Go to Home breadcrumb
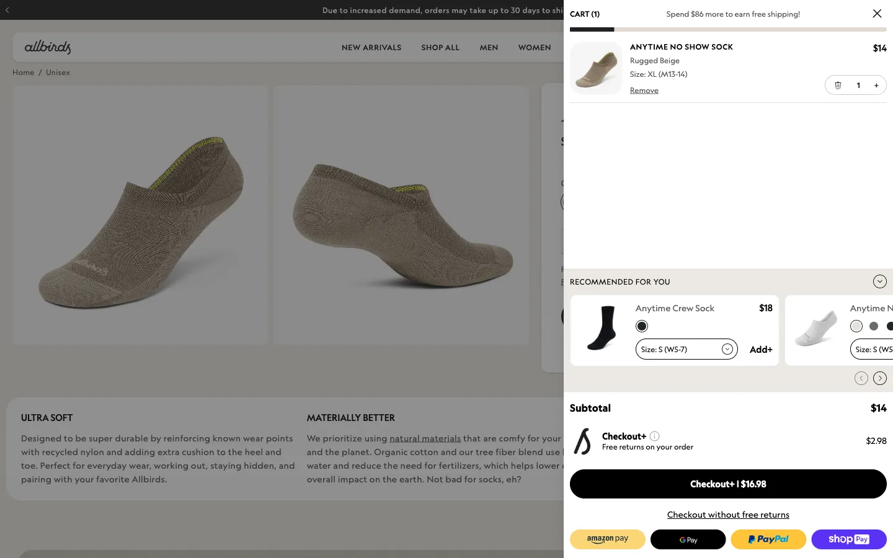The height and width of the screenshot is (558, 893). click(x=24, y=73)
